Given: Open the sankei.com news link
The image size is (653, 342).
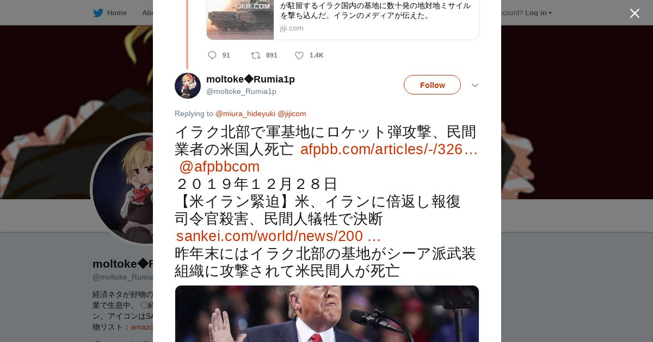Looking at the screenshot, I should click(x=279, y=236).
